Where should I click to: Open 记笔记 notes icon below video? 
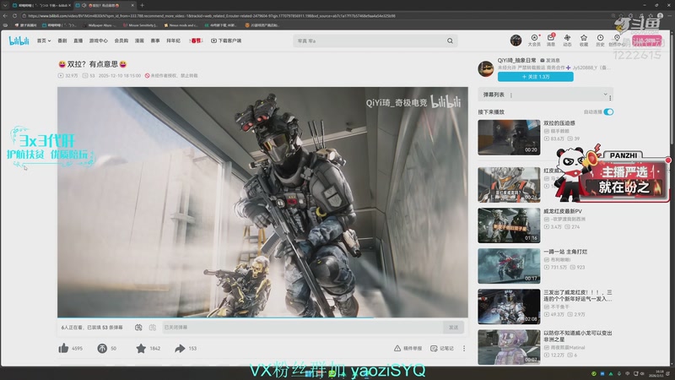tap(434, 348)
